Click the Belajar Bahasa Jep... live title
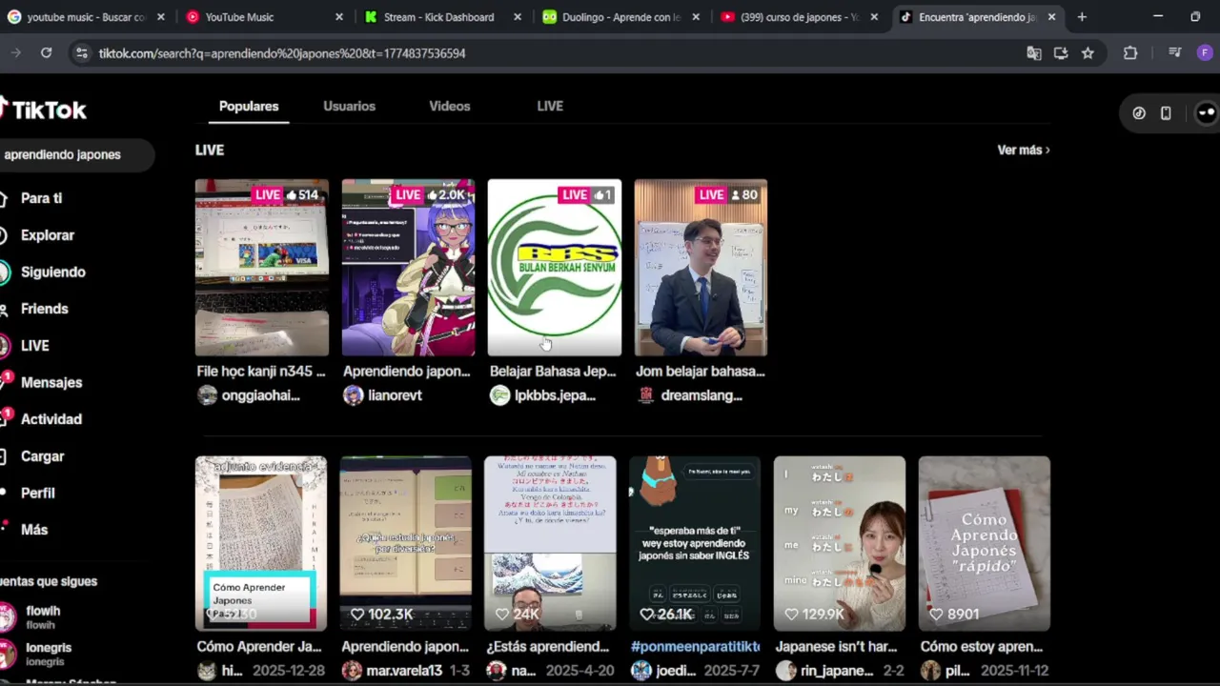 (x=554, y=372)
